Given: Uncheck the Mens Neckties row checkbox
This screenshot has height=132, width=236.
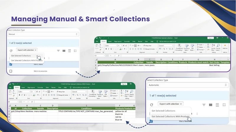Looking at the screenshot, I should coord(151,121).
